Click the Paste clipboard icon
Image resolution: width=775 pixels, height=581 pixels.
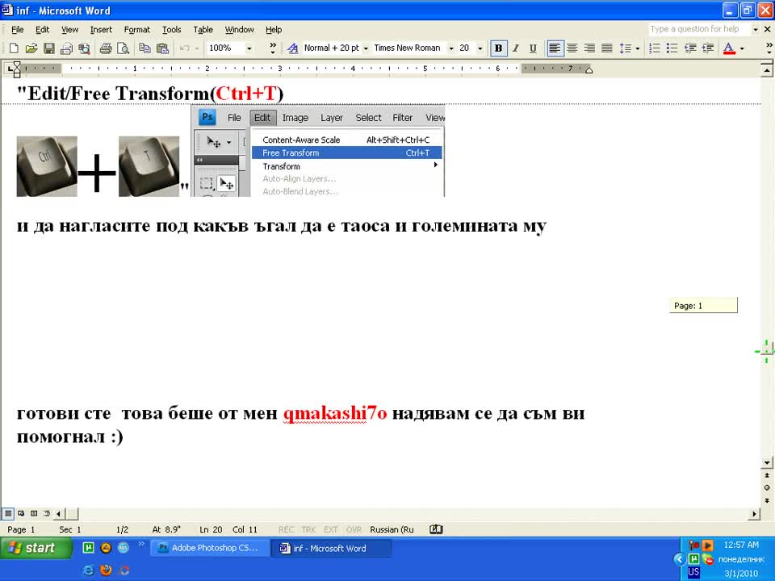pos(162,48)
